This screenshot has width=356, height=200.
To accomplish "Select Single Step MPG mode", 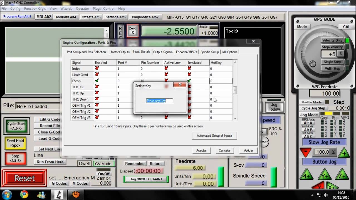I will (332, 62).
